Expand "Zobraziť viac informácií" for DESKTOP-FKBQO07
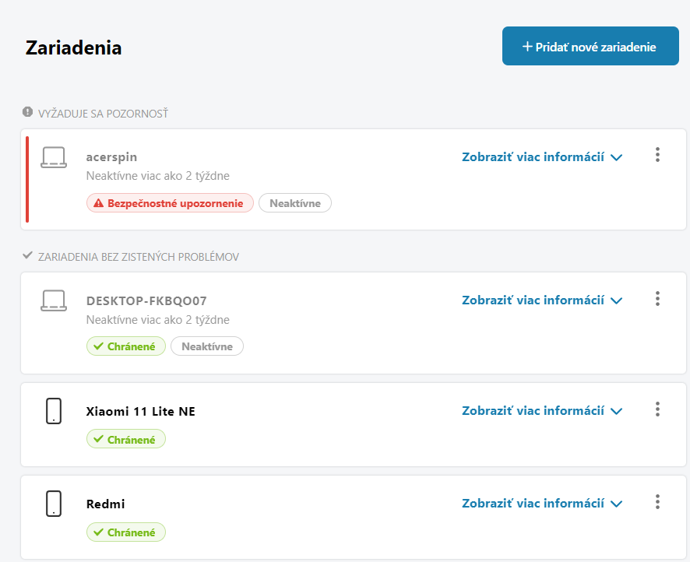 (x=542, y=300)
